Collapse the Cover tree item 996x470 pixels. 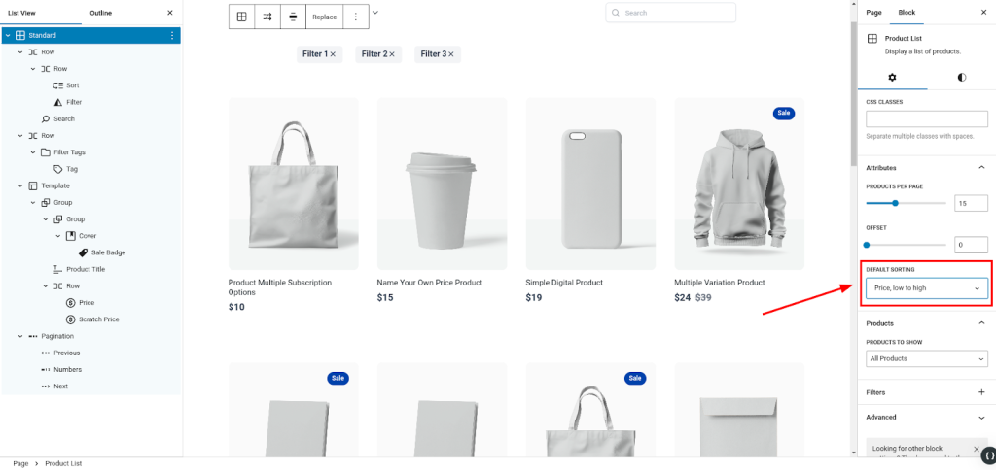click(x=57, y=236)
